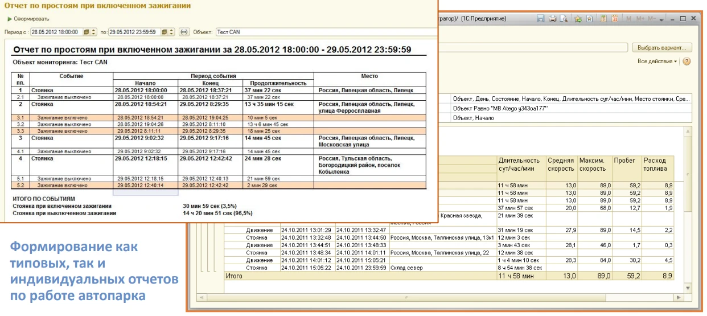Select the settings row Объект, Начало
The image size is (707, 316).
[x=572, y=118]
